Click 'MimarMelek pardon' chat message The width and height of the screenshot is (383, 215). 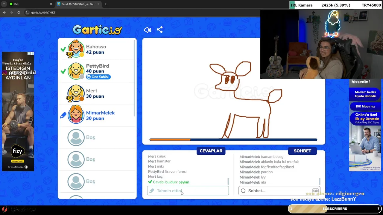click(x=256, y=172)
